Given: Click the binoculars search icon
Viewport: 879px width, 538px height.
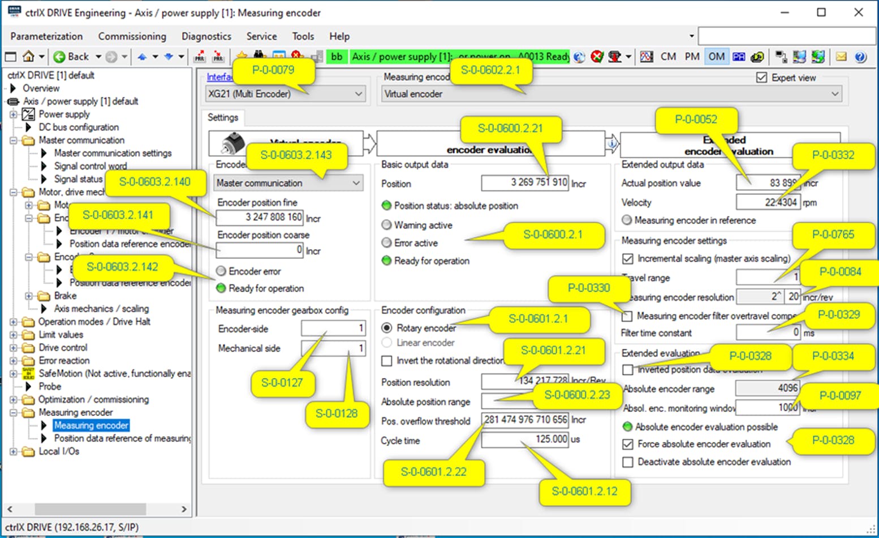Looking at the screenshot, I should point(260,55).
